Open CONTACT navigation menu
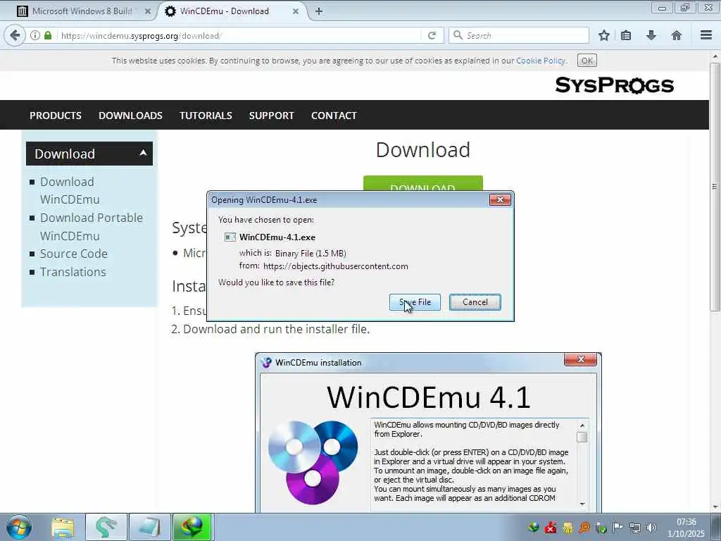The width and height of the screenshot is (721, 541). pos(334,116)
